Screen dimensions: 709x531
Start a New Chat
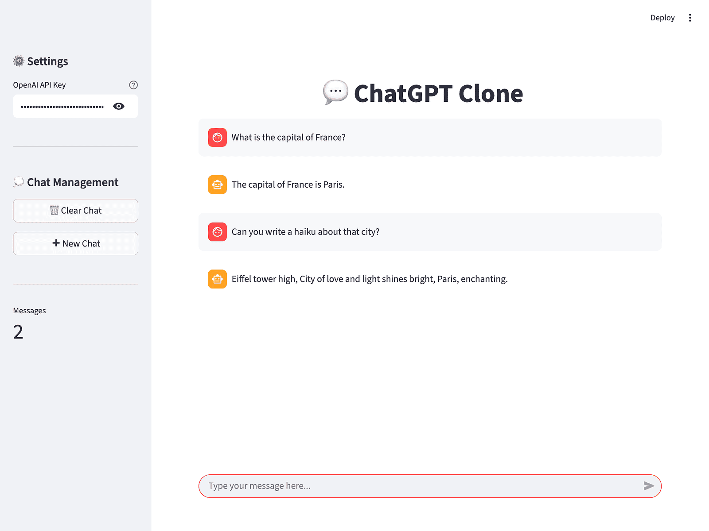(x=76, y=243)
